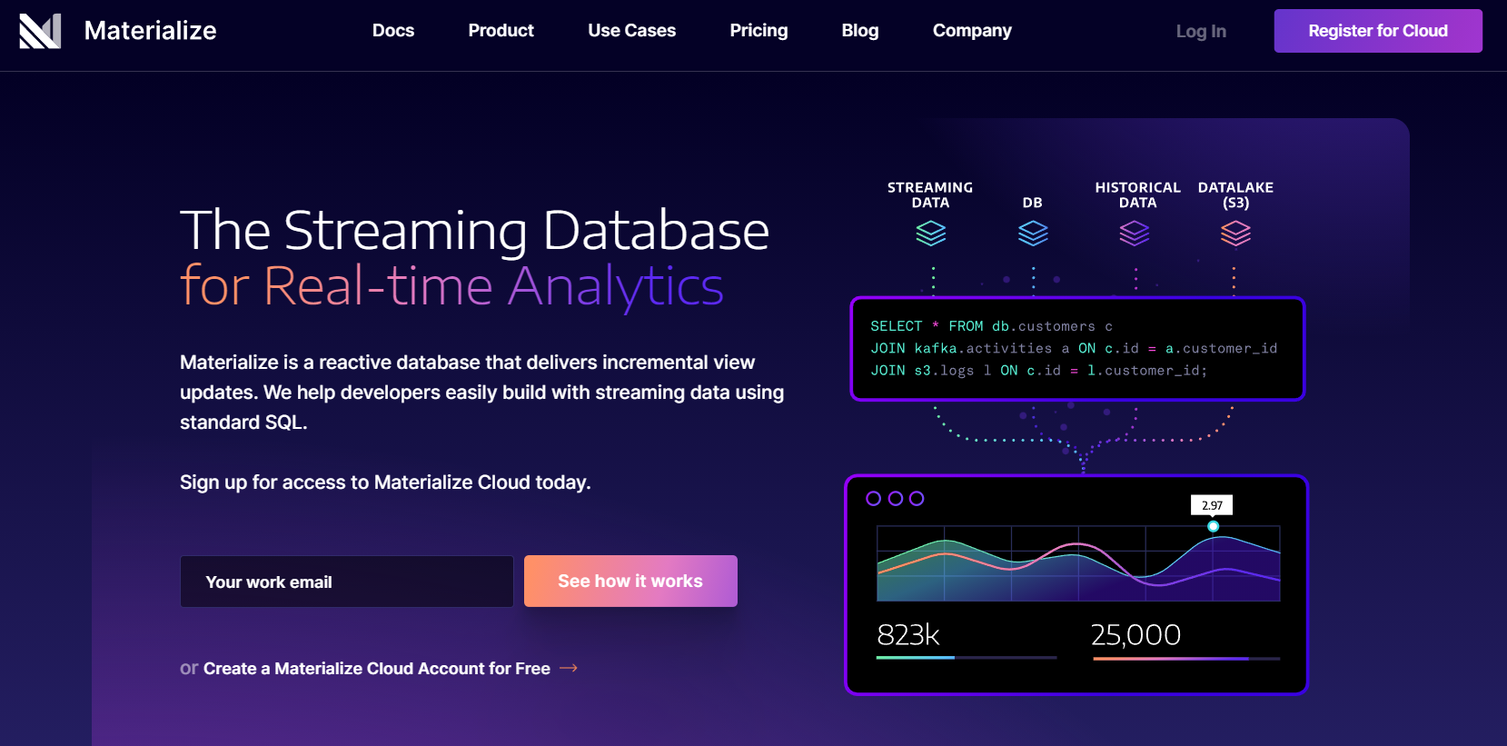Click the Historical Data layers icon
The height and width of the screenshot is (746, 1507).
pyautogui.click(x=1135, y=234)
